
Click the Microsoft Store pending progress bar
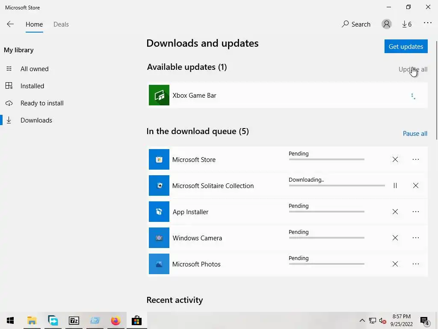pyautogui.click(x=326, y=159)
